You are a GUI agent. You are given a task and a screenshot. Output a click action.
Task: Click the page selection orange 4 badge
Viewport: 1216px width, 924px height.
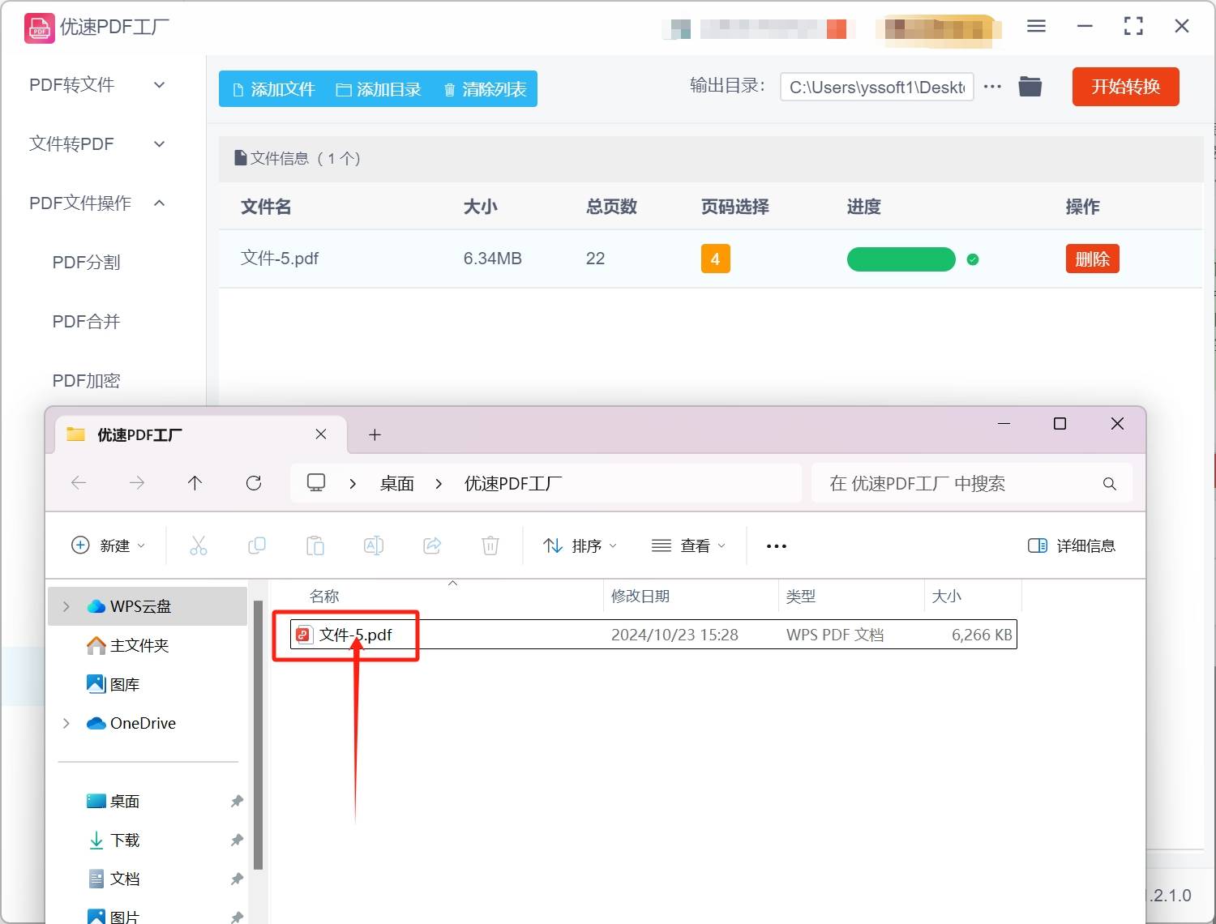coord(715,259)
